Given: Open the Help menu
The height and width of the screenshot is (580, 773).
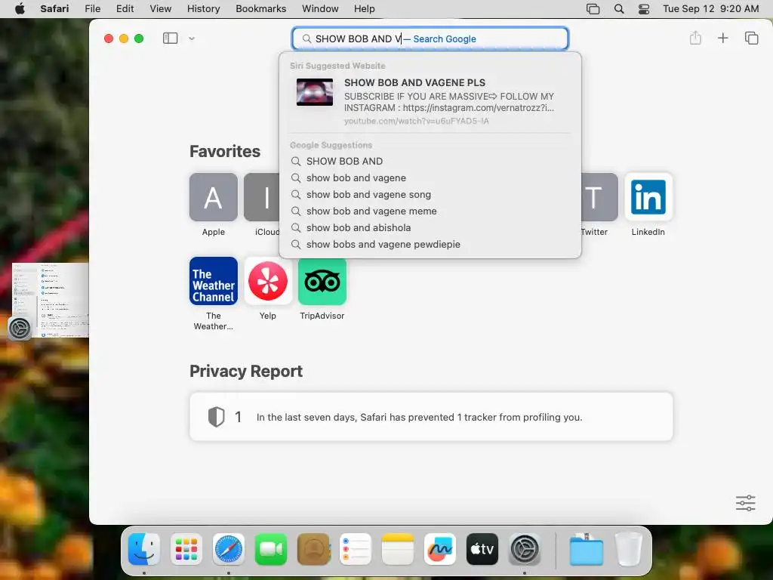Looking at the screenshot, I should (365, 9).
